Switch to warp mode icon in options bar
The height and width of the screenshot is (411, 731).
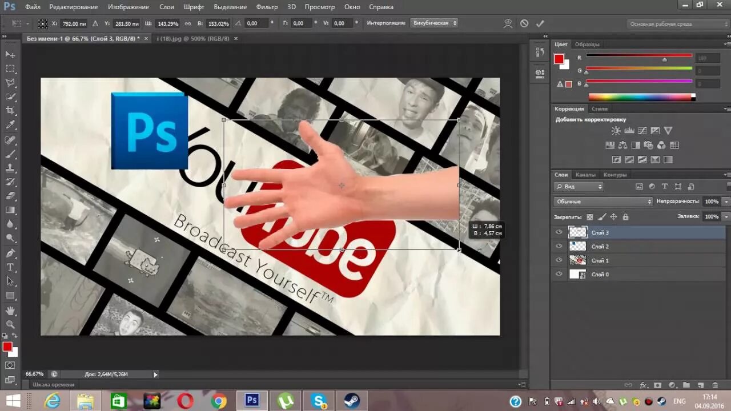pos(508,23)
